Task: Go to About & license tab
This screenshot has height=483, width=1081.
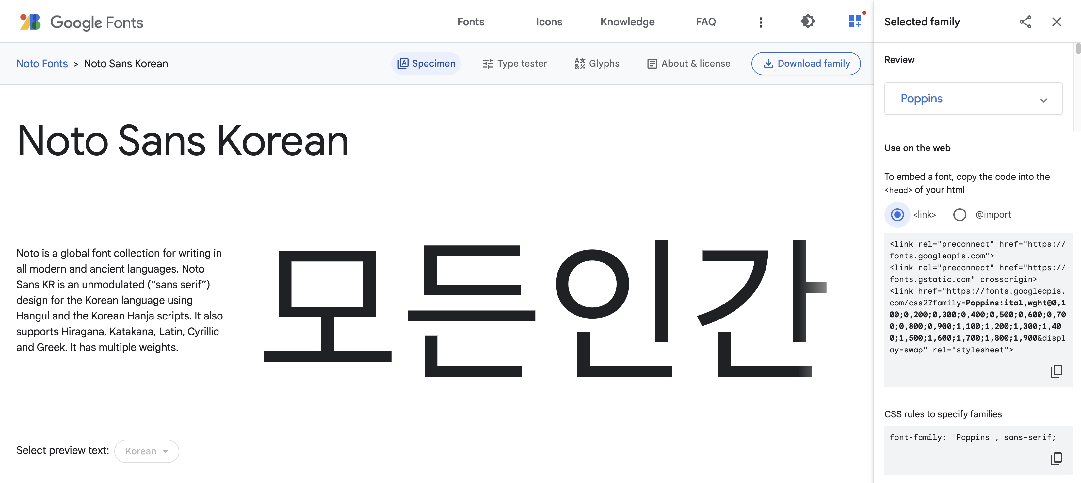Action: pyautogui.click(x=688, y=64)
